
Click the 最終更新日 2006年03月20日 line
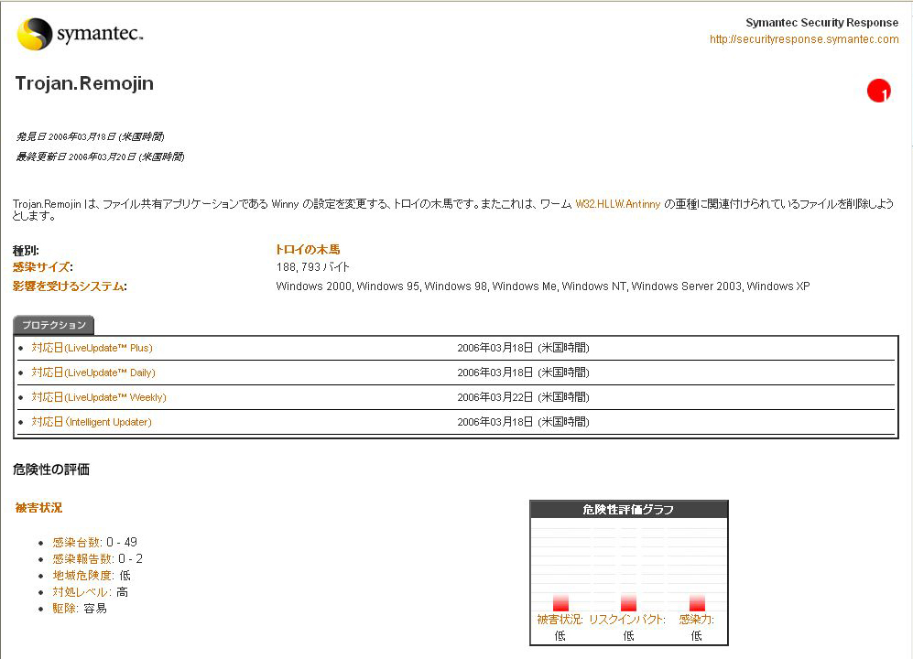coord(100,157)
